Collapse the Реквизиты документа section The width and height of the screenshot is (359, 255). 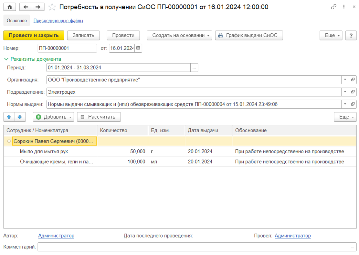(6, 59)
